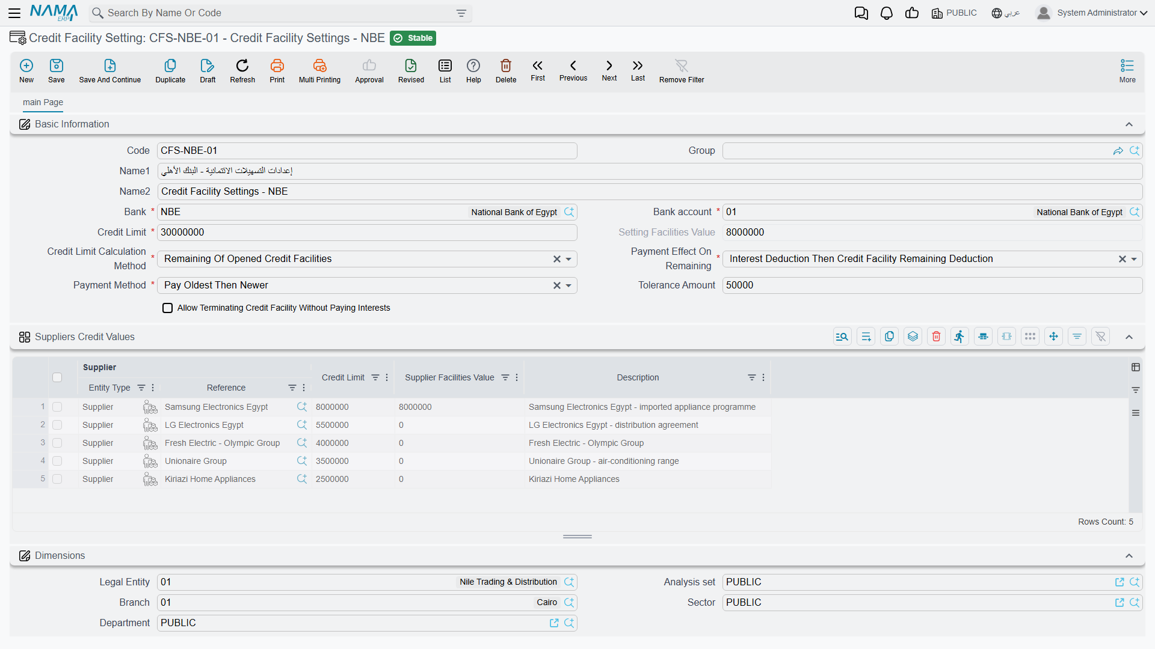Clear Credit Limit Calculation Method selection
This screenshot has width=1155, height=649.
(x=557, y=259)
